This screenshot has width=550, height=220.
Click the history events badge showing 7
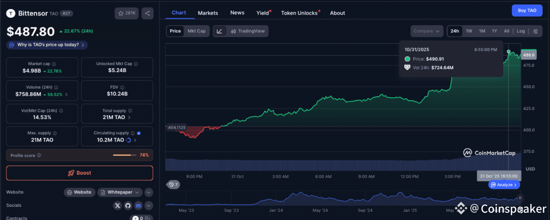pos(174,184)
